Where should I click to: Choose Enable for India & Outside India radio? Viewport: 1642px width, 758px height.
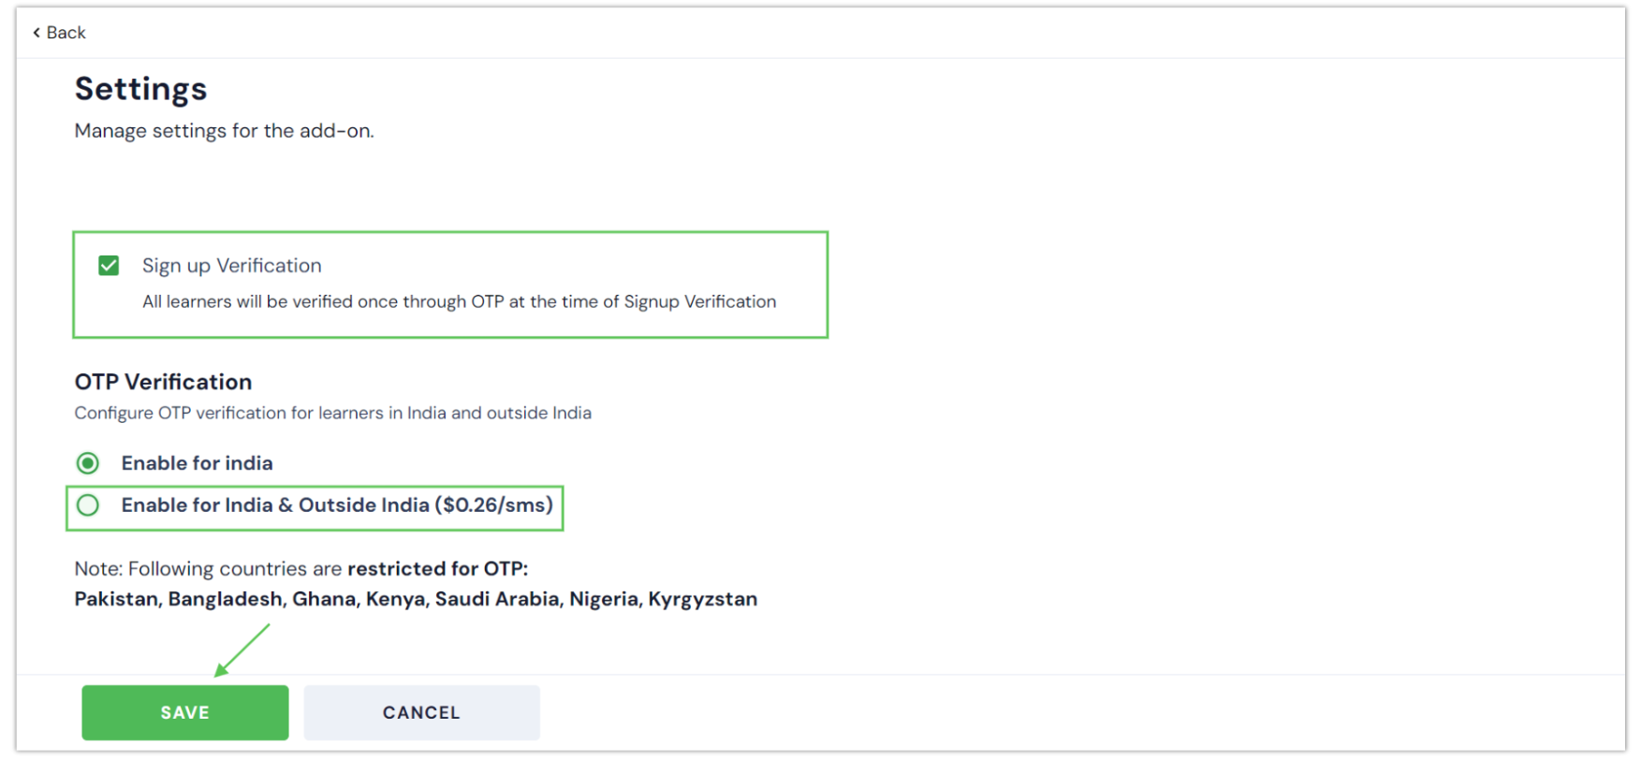(88, 505)
